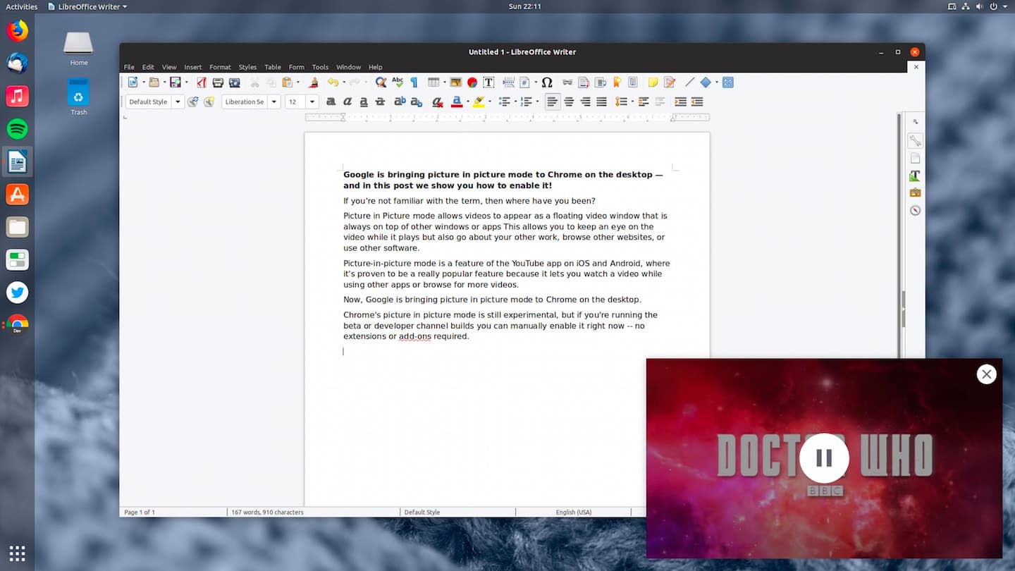Toggle italic formatting

pos(347,102)
